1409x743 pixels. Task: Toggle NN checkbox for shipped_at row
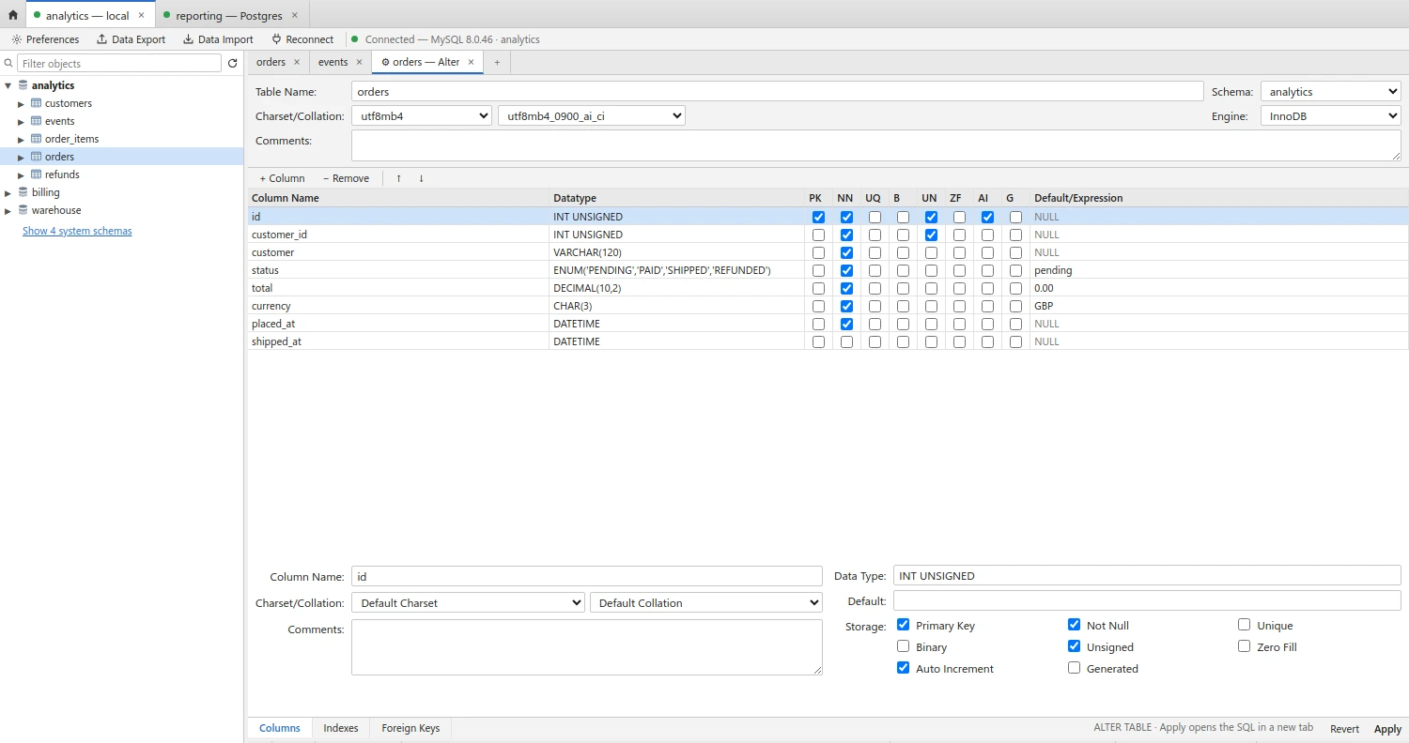846,341
